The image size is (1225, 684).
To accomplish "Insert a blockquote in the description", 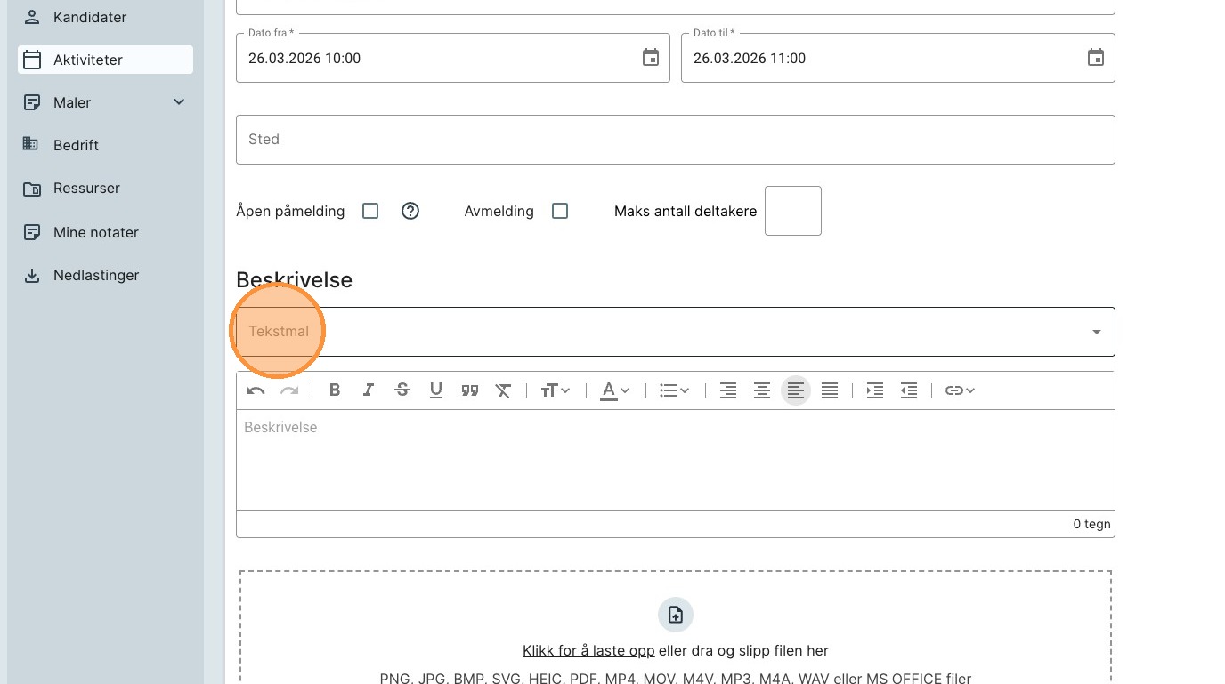I will pos(469,390).
